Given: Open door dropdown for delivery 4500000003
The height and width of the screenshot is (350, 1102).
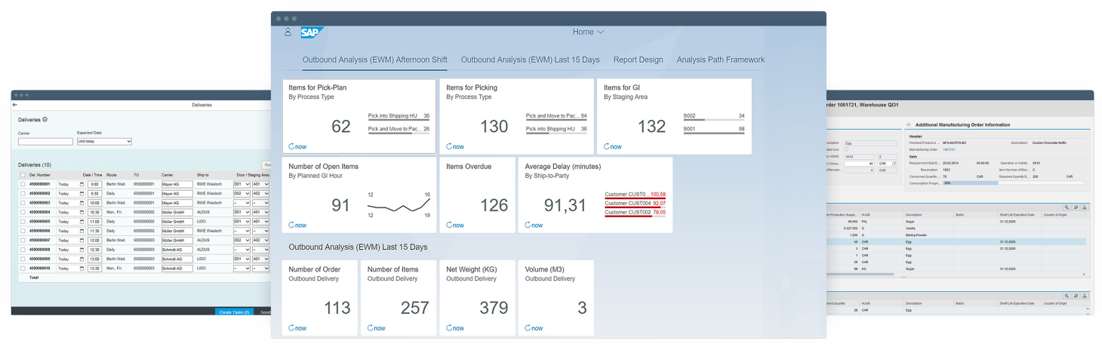Looking at the screenshot, I should [x=242, y=203].
